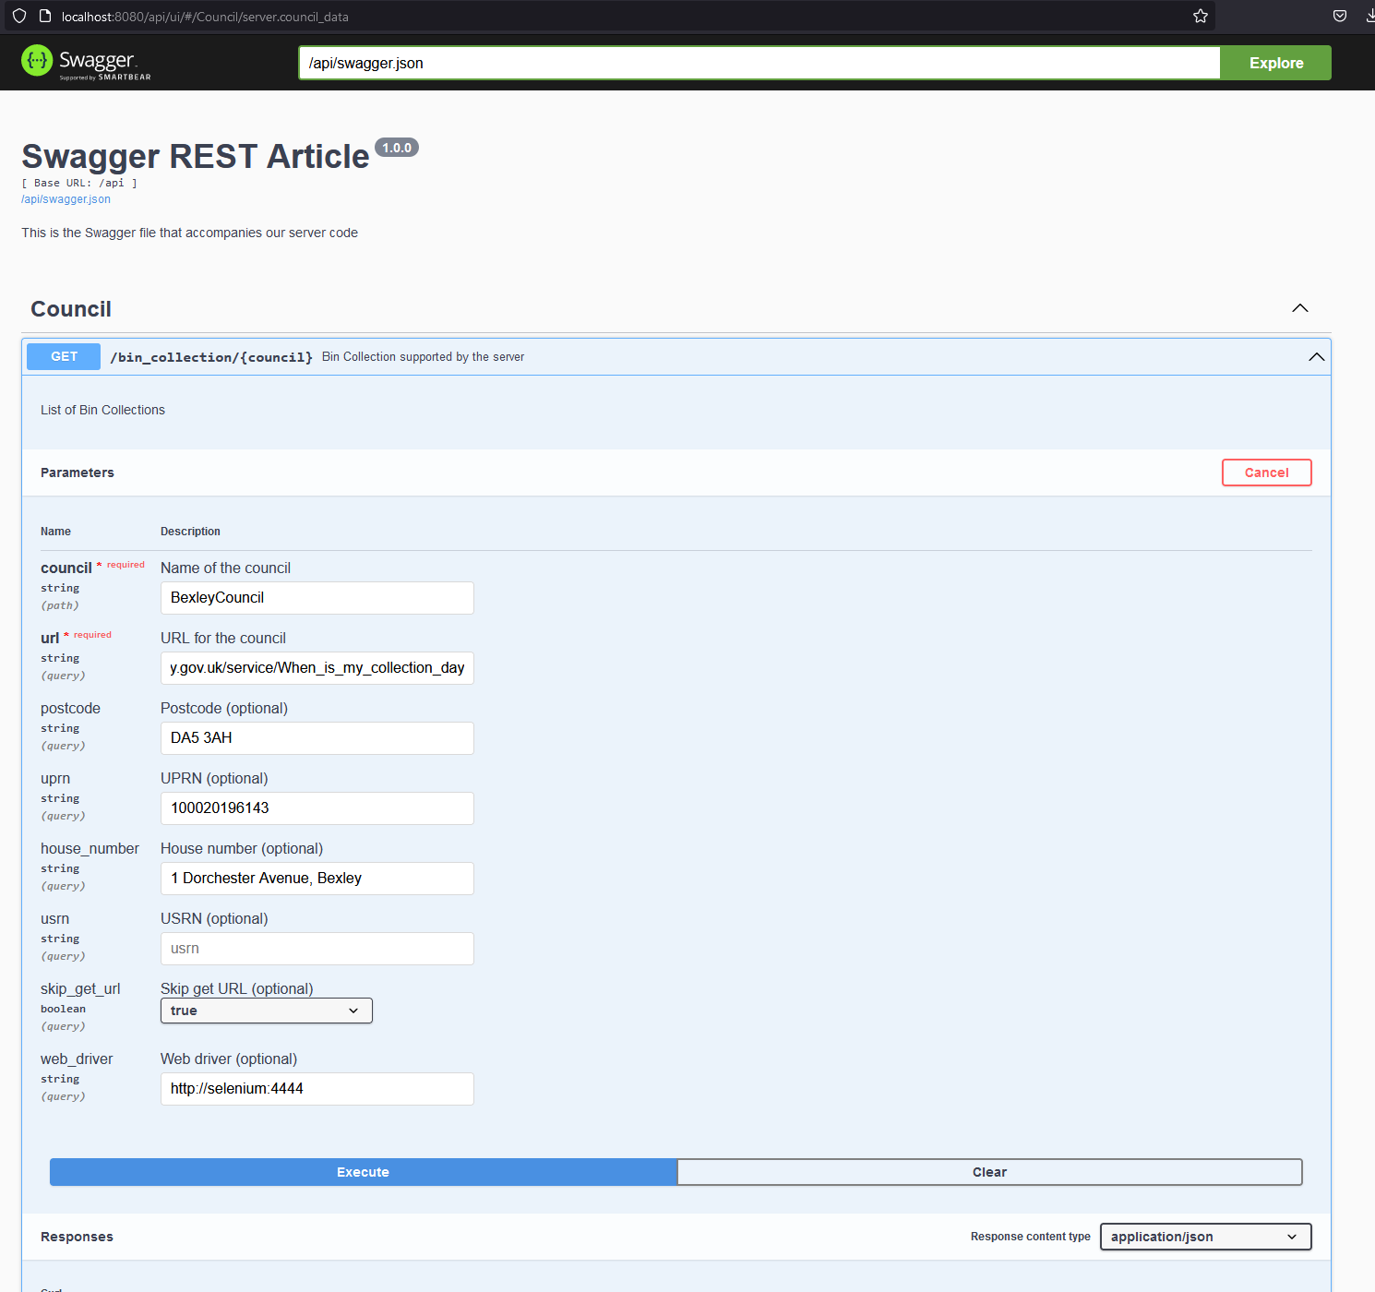This screenshot has width=1375, height=1292.
Task: Click the Execute button
Action: pyautogui.click(x=364, y=1172)
